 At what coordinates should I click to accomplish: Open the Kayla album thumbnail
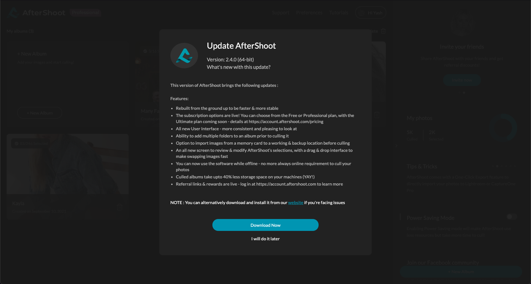point(67,164)
